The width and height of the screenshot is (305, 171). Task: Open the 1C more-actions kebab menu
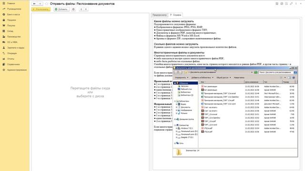(x=296, y=4)
